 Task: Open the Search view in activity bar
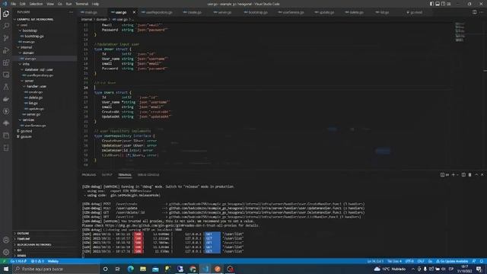[6, 26]
